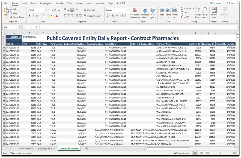
Task: Click the zoom slider handle
Action: click(x=221, y=153)
